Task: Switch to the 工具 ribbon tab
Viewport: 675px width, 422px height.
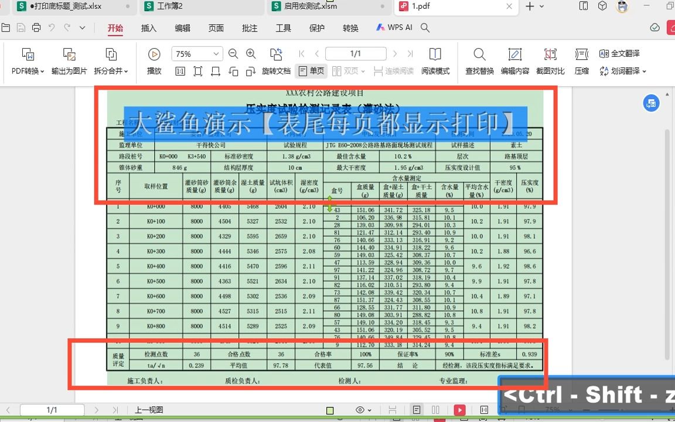Action: 284,27
